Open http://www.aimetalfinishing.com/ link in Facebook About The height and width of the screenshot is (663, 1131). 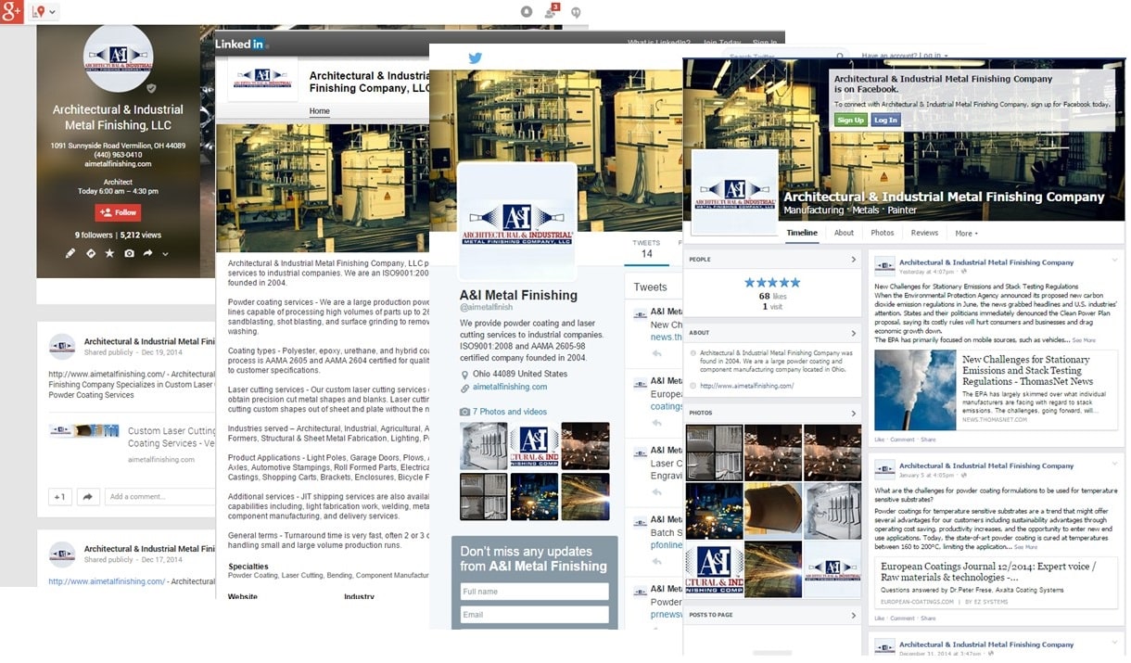coord(746,386)
